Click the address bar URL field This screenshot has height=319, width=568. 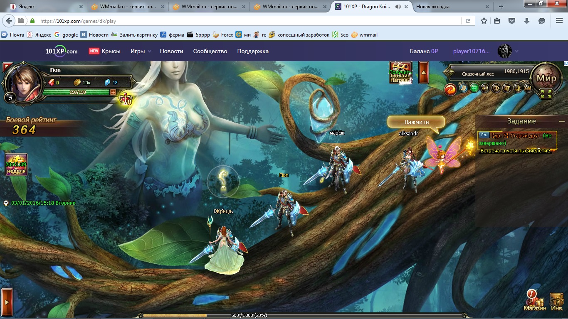(249, 21)
